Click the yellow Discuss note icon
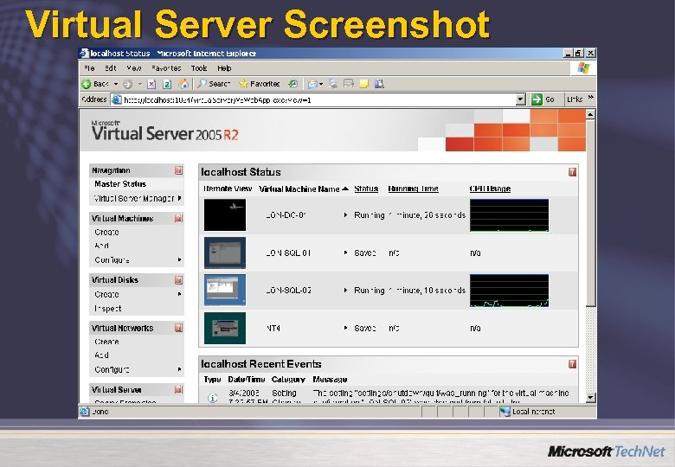675x467 pixels. click(364, 84)
